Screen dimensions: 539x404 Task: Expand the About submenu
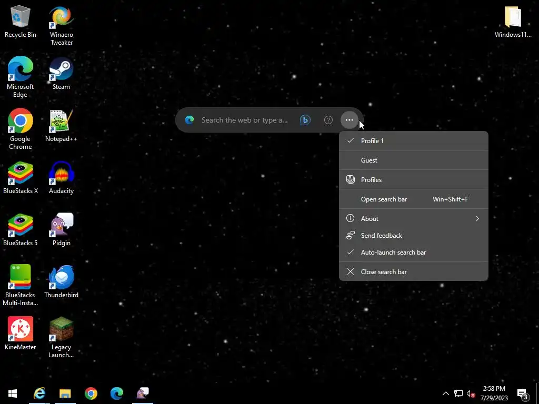pyautogui.click(x=414, y=218)
